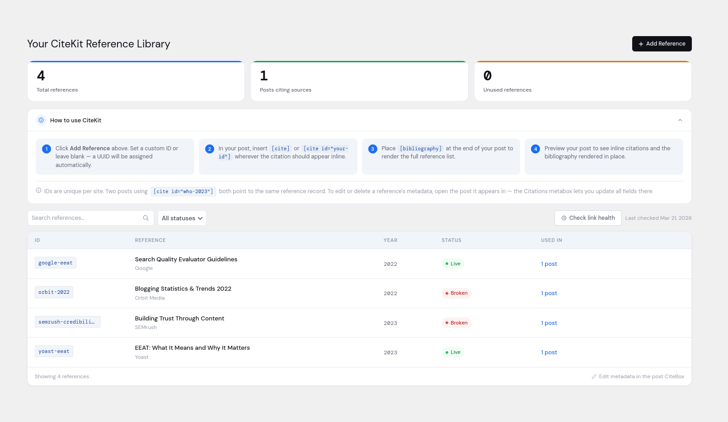The width and height of the screenshot is (728, 422).
Task: Click the step 4 preview badge
Action: click(535, 149)
